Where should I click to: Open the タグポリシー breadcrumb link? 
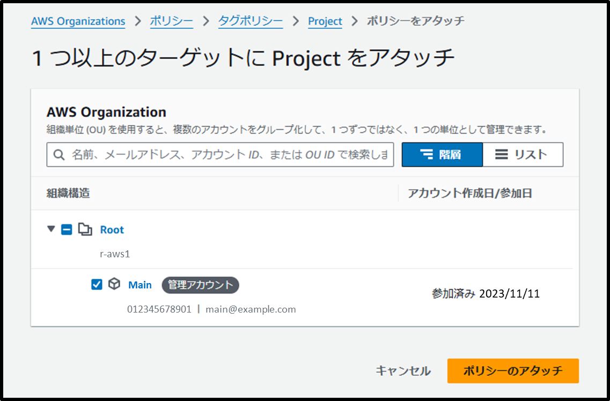251,21
